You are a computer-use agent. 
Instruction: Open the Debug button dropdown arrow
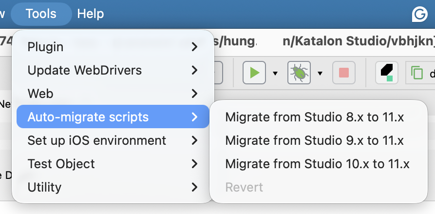tap(320, 73)
